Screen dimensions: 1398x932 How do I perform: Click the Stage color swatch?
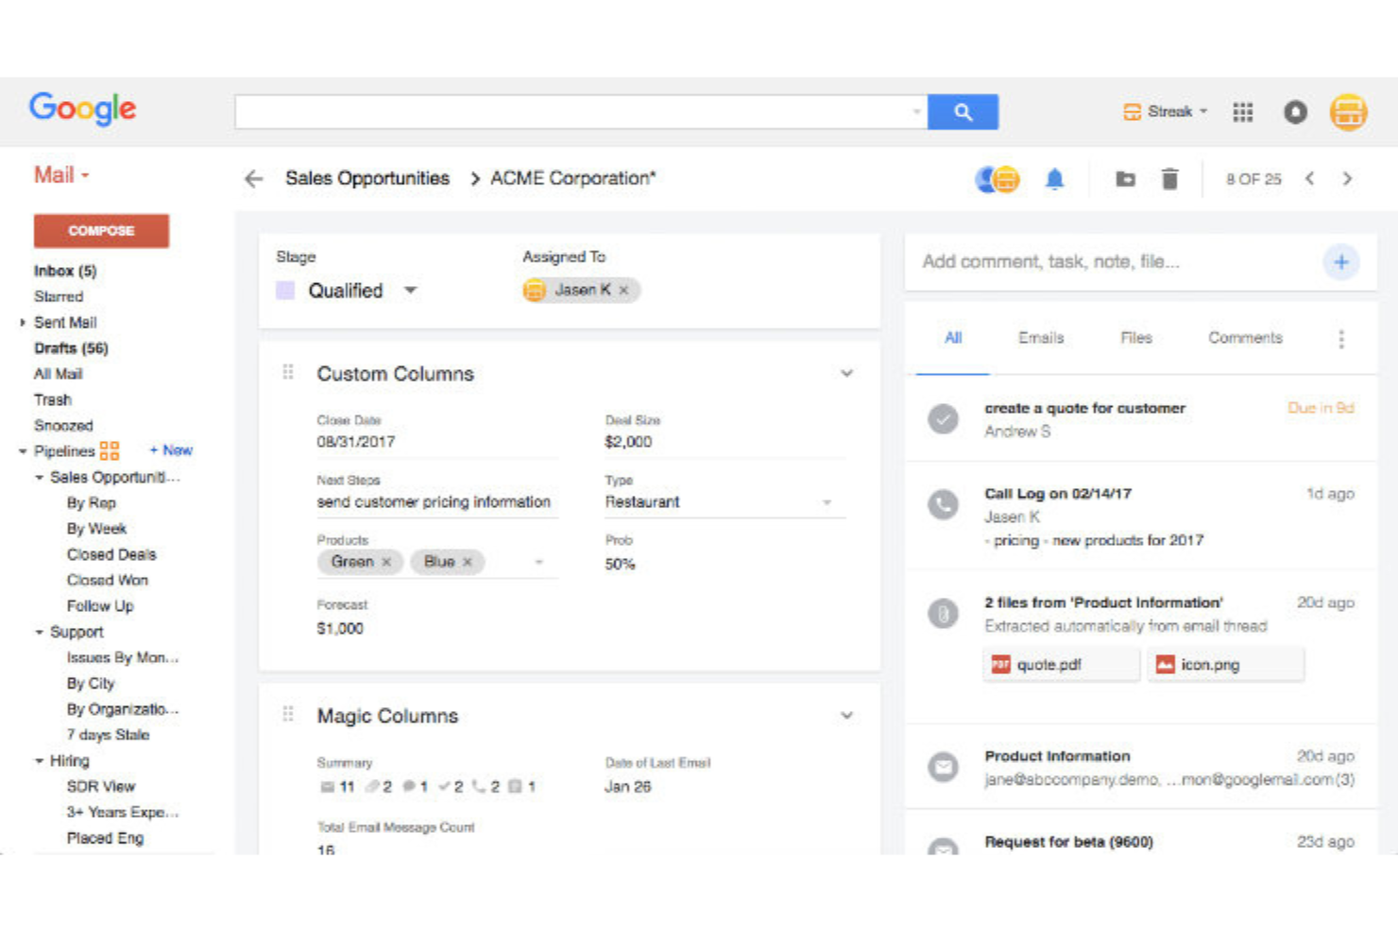coord(285,290)
